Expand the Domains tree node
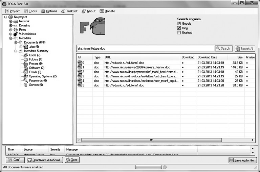Image resolution: width=260 pixels, height=172 pixels. point(11,25)
